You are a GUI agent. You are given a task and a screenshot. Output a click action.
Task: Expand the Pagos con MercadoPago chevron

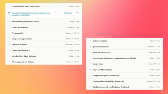[x=90, y=70]
